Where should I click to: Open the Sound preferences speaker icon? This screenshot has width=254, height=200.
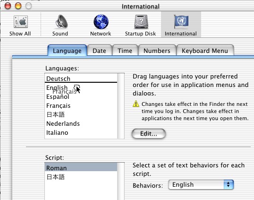point(61,22)
